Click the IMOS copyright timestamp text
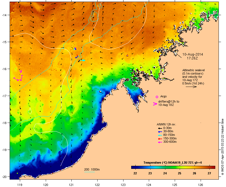This screenshot has width=226, height=187. [x=222, y=147]
